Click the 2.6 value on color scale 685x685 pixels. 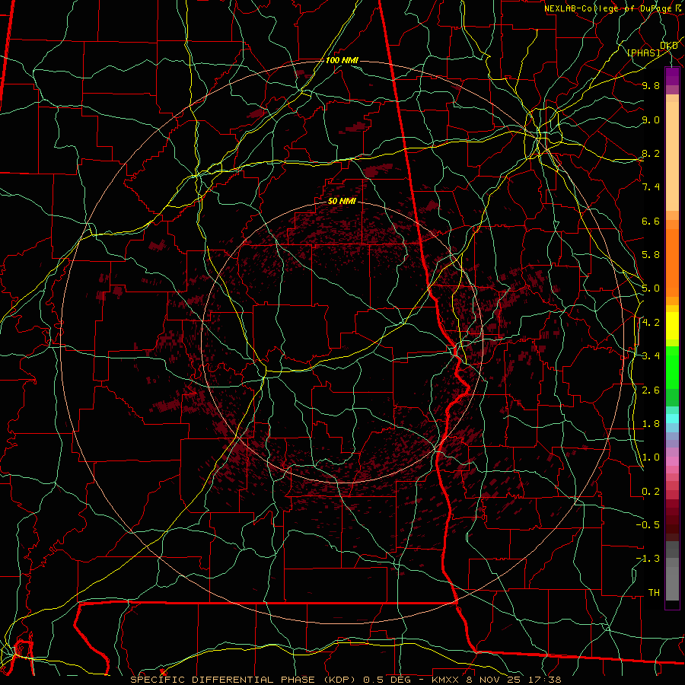651,390
